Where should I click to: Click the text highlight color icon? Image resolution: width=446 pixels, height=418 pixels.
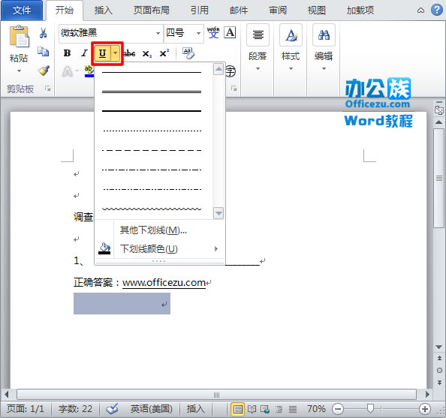point(89,71)
